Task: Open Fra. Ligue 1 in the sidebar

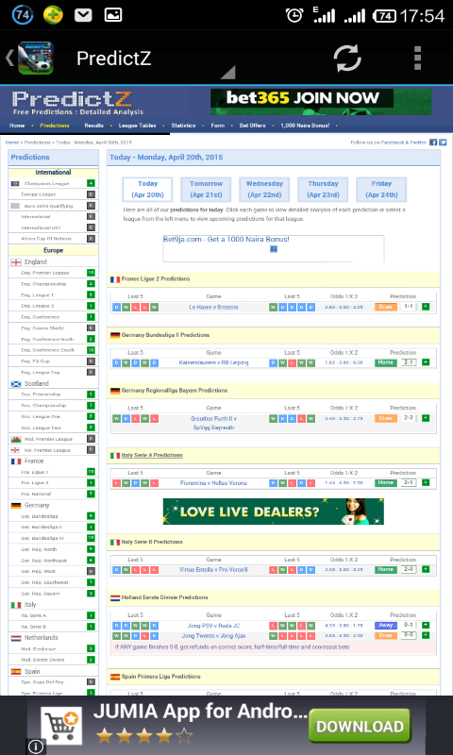Action: 35,473
